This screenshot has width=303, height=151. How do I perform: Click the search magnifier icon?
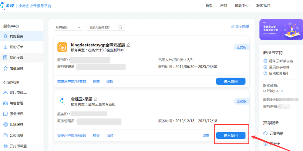[x=120, y=27]
